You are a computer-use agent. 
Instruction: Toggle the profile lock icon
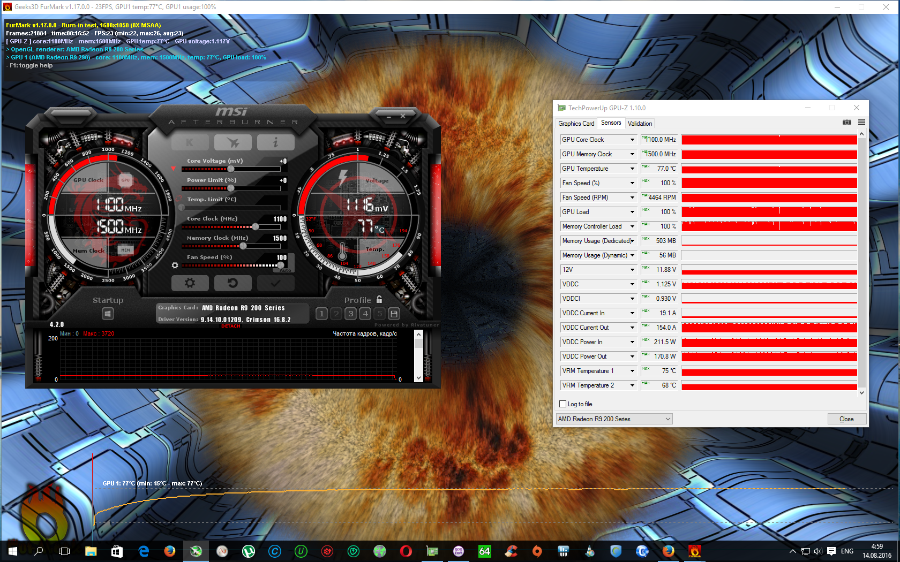click(379, 299)
